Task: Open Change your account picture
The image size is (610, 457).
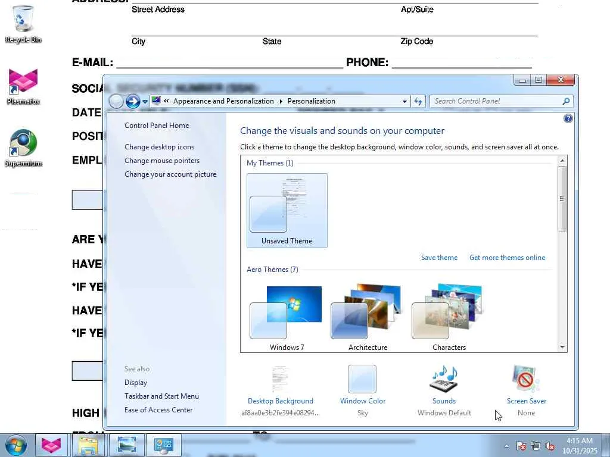Action: pyautogui.click(x=170, y=174)
